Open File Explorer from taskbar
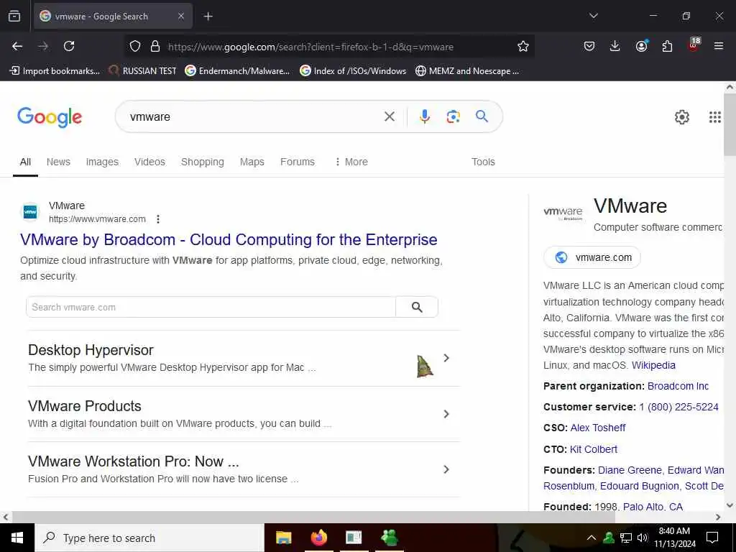This screenshot has width=736, height=552. pyautogui.click(x=283, y=538)
